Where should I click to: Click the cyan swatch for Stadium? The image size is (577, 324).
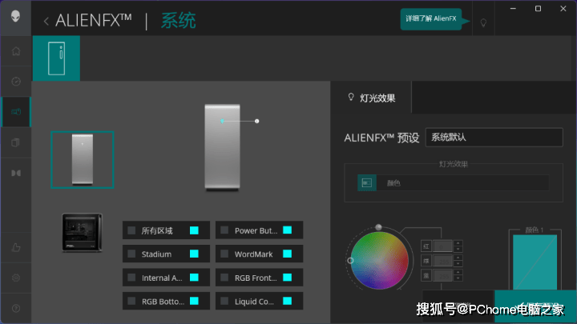tap(194, 254)
